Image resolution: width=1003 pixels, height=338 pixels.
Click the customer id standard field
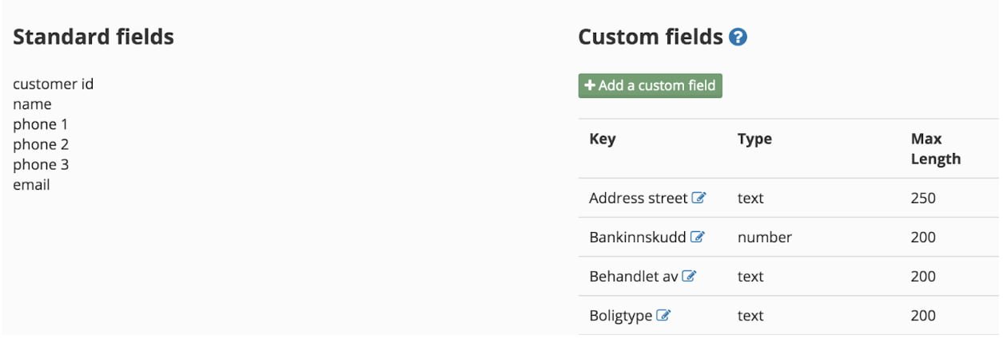(x=54, y=84)
